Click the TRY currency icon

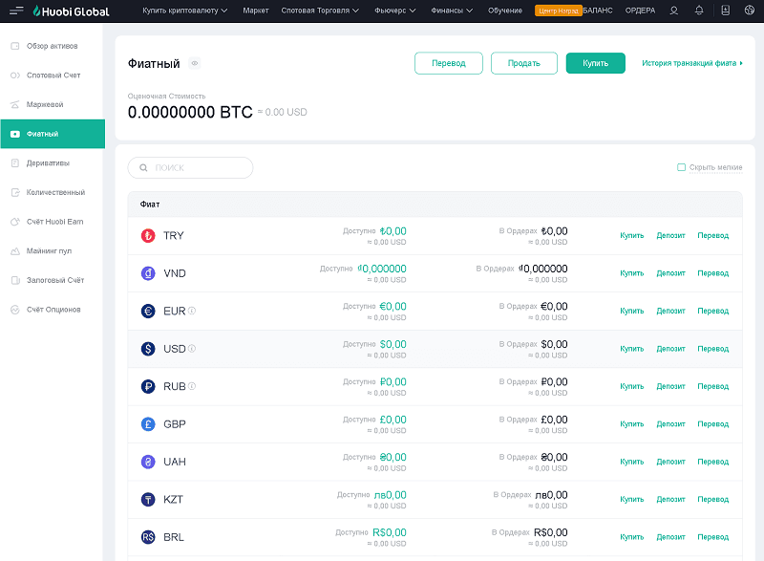click(x=148, y=236)
